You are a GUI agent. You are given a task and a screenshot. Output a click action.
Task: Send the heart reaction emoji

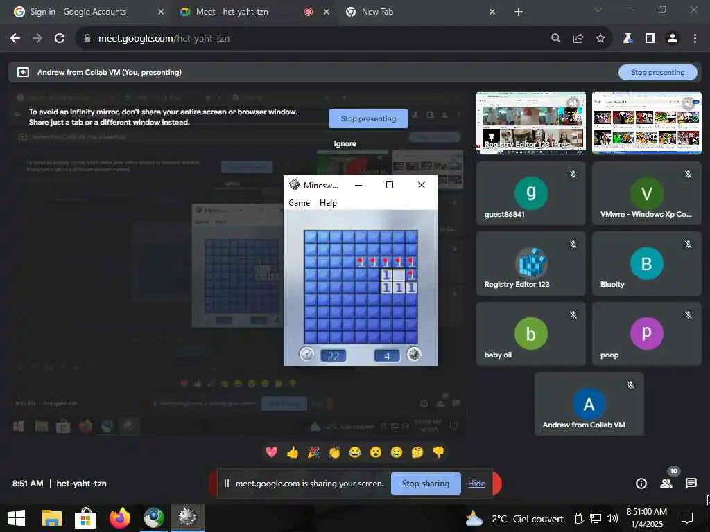271,452
